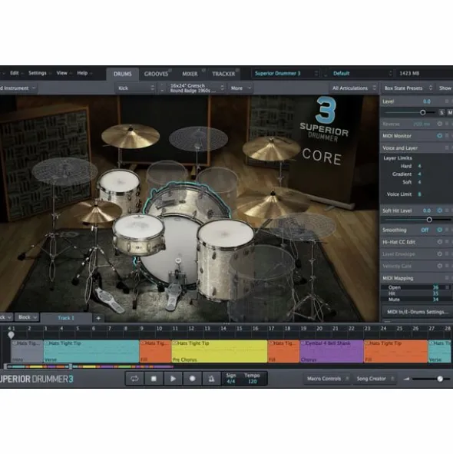Enable Hi-Hat CC Edit power toggle
453x454 pixels.
point(440,242)
